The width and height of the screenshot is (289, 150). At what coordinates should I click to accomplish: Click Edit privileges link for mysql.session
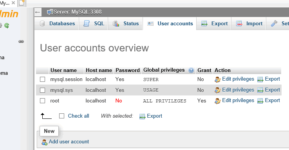[x=238, y=79]
